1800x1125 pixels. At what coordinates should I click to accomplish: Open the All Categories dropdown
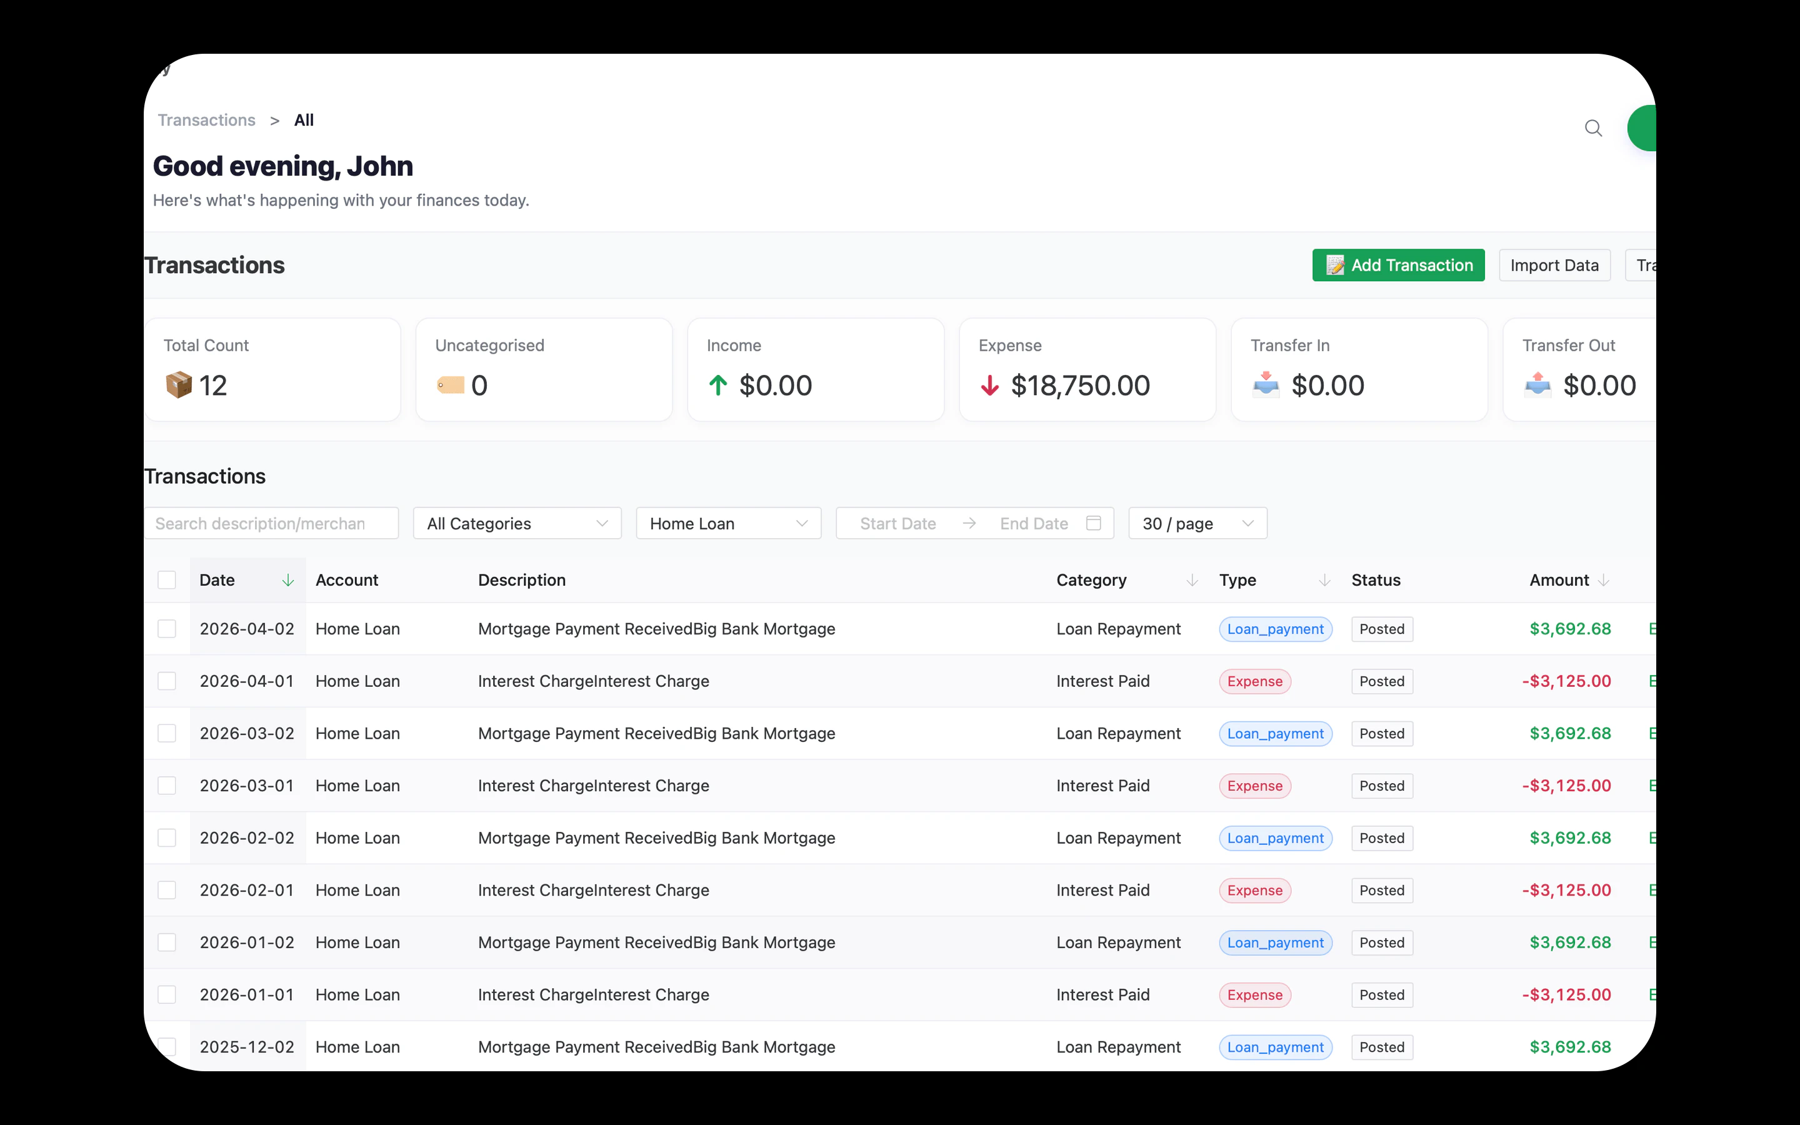[517, 523]
